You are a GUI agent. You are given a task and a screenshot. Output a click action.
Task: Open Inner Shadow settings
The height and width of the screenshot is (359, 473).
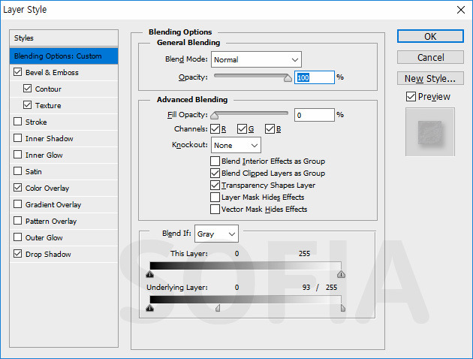(49, 139)
